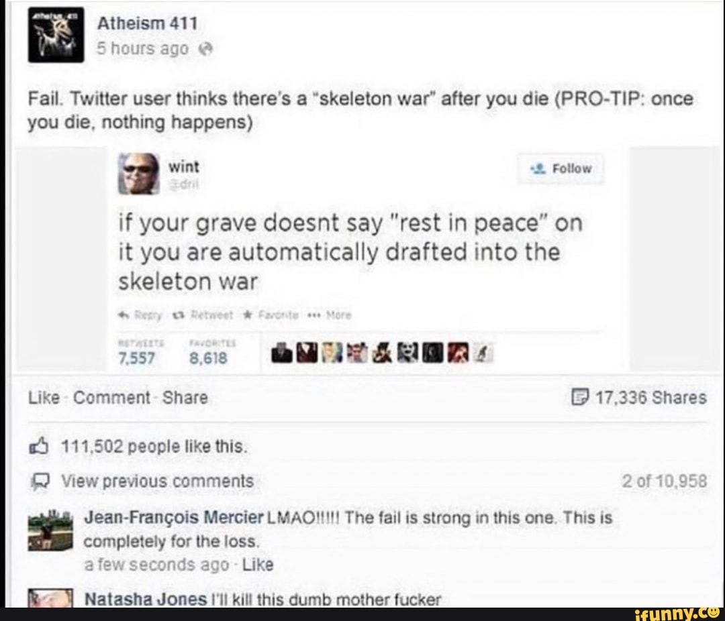
Task: Click the thumbs-up icon beside like count
Action: 38,447
